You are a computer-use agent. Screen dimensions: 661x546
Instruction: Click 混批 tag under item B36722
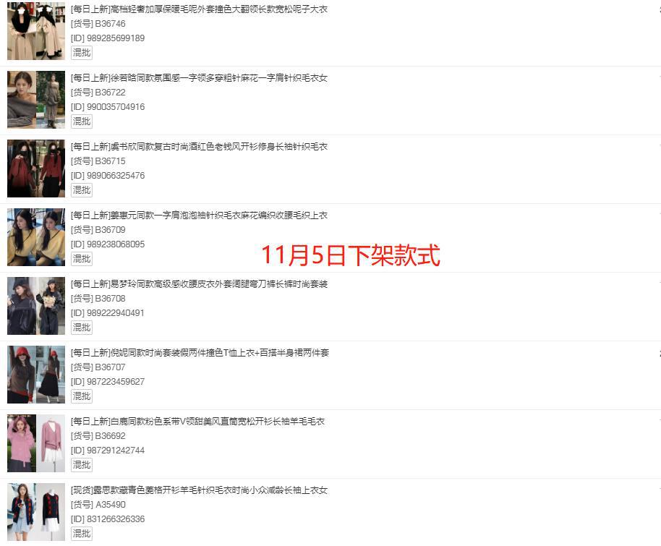coord(82,121)
